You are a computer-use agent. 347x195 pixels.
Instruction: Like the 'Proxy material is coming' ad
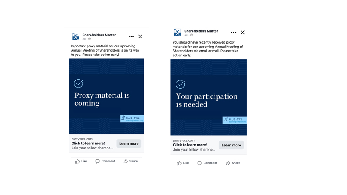[81, 161]
